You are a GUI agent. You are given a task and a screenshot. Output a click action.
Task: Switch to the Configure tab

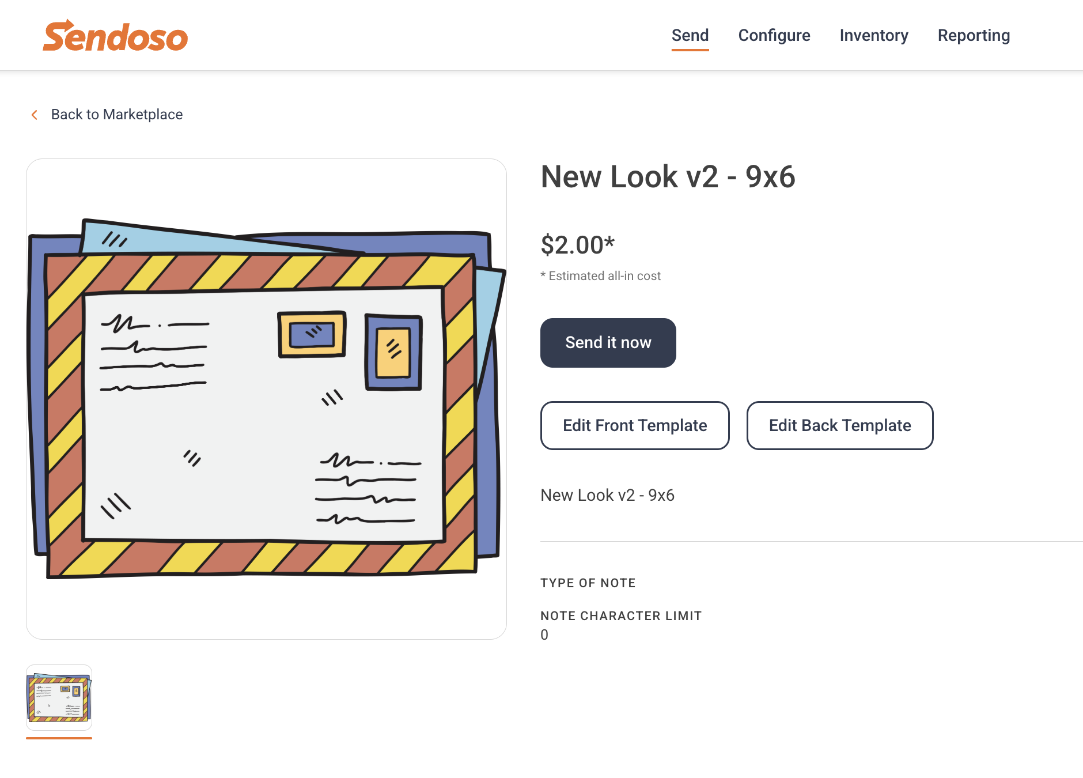click(774, 36)
